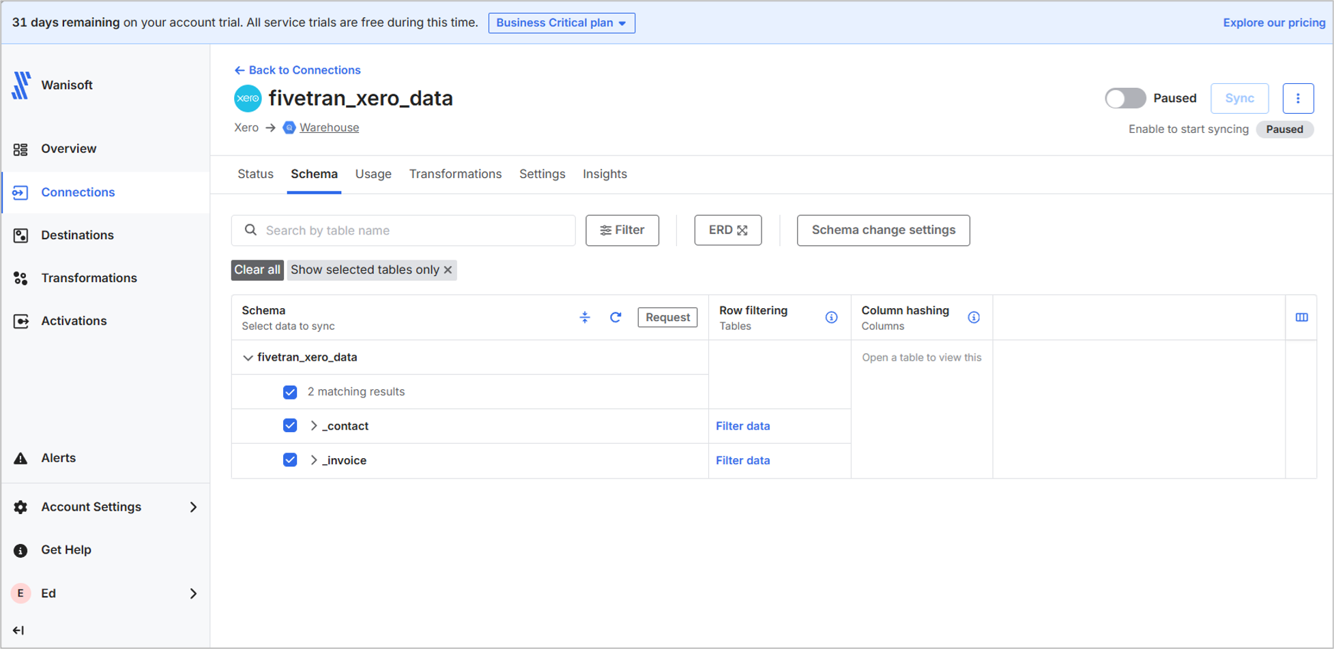The width and height of the screenshot is (1334, 649).
Task: Open the ERD diagram view
Action: click(x=728, y=230)
